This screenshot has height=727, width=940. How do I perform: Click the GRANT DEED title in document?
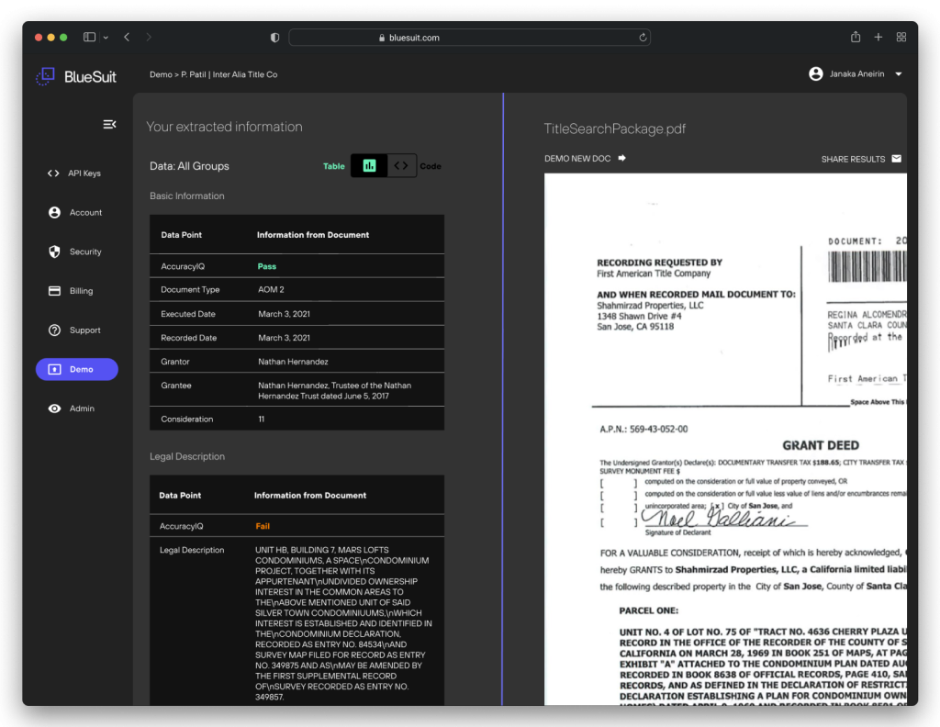click(x=821, y=445)
